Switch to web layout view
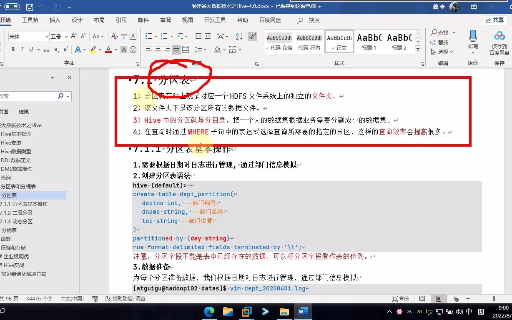512x320 pixels. click(x=455, y=299)
